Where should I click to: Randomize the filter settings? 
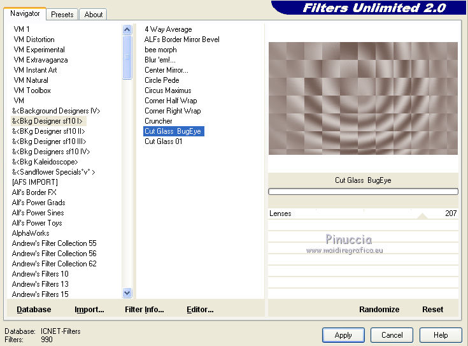(x=379, y=309)
